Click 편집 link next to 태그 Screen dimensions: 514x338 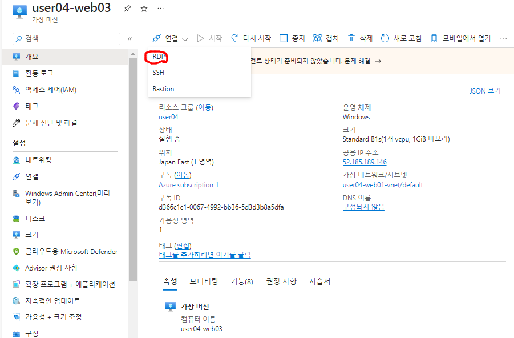pyautogui.click(x=183, y=246)
